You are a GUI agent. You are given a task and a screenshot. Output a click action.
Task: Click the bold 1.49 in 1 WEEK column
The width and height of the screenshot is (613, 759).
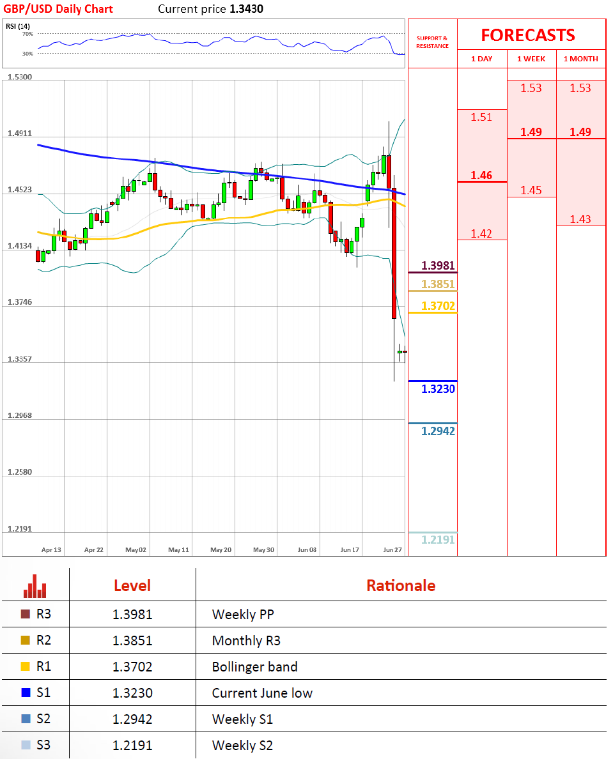[531, 132]
